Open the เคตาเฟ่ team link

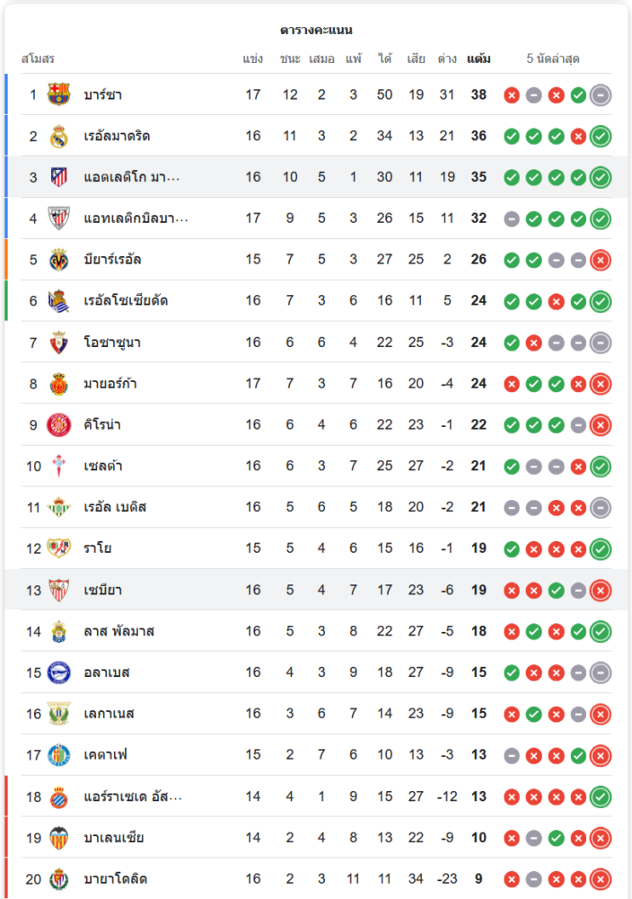pos(105,755)
